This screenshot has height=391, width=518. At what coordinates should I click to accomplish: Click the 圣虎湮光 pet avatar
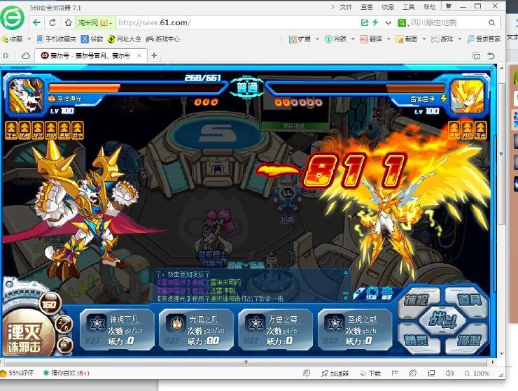pyautogui.click(x=26, y=96)
